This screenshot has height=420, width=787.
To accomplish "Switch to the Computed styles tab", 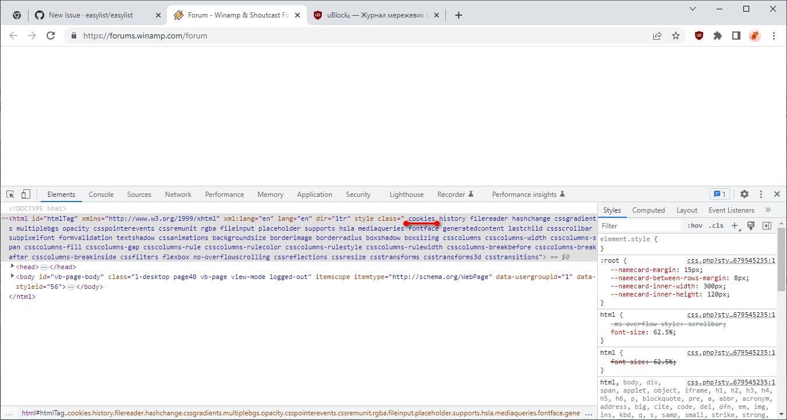I will [648, 210].
